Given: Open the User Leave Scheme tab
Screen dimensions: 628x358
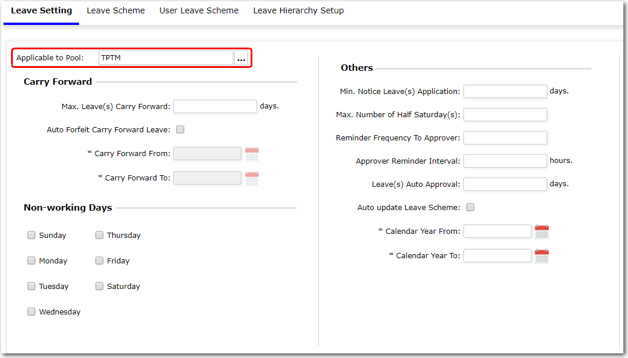Looking at the screenshot, I should 199,10.
